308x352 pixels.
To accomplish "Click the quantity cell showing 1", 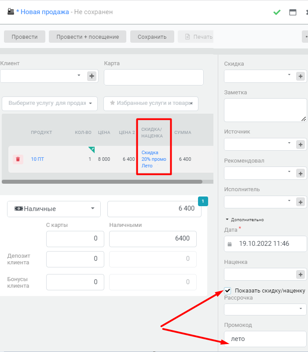I will point(90,159).
